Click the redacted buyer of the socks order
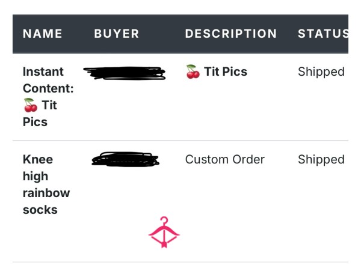 pos(125,159)
